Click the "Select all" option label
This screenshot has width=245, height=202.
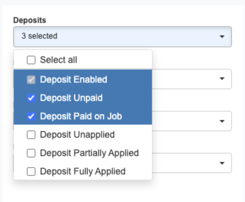coord(59,60)
